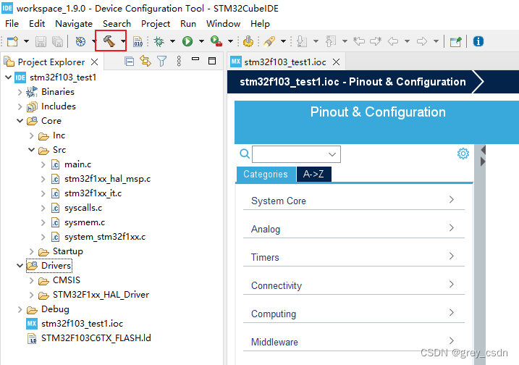
Task: Switch to the A->Z tab
Action: 313,175
